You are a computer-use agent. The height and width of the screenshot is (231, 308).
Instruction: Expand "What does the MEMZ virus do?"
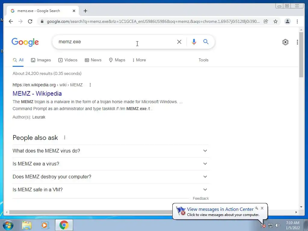[x=111, y=151]
